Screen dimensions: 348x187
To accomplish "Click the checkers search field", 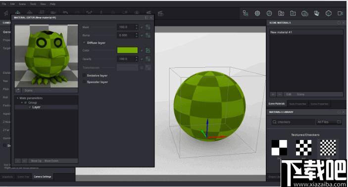I will 293,122.
